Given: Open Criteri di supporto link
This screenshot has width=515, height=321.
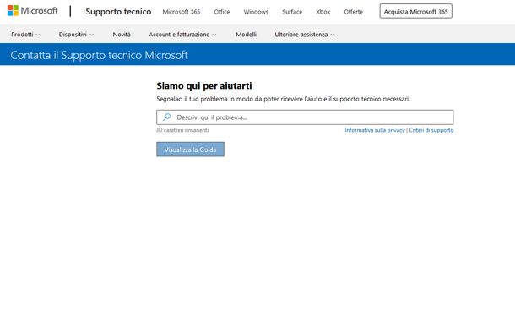Looking at the screenshot, I should 431,130.
